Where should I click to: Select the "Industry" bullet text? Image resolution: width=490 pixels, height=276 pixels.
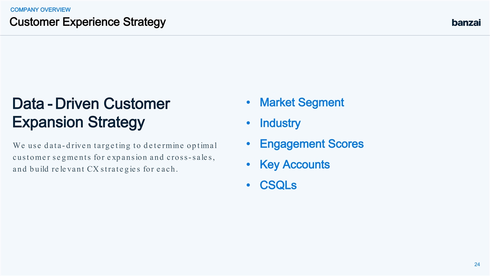pyautogui.click(x=280, y=123)
